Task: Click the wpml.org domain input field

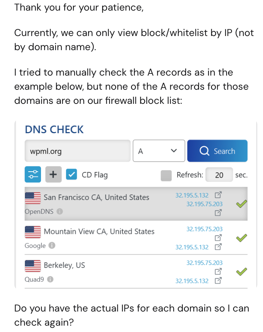Action: pos(77,151)
